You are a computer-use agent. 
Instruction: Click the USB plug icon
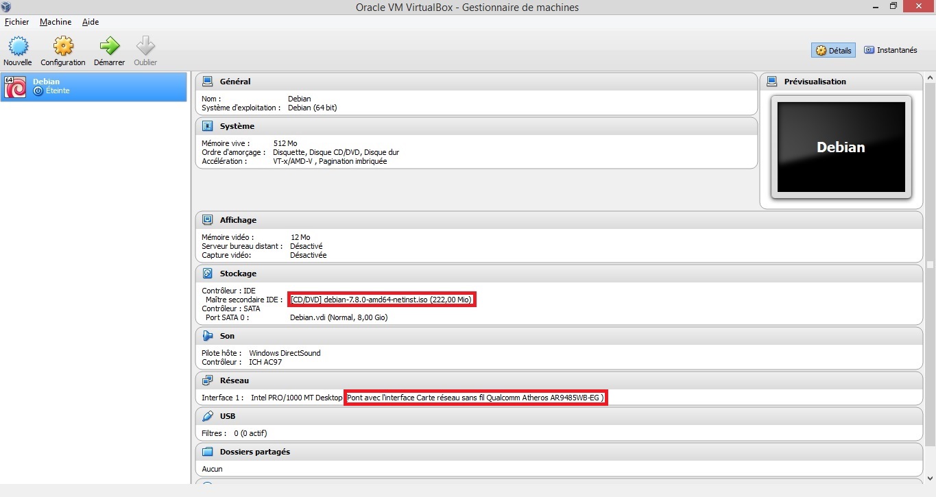207,416
